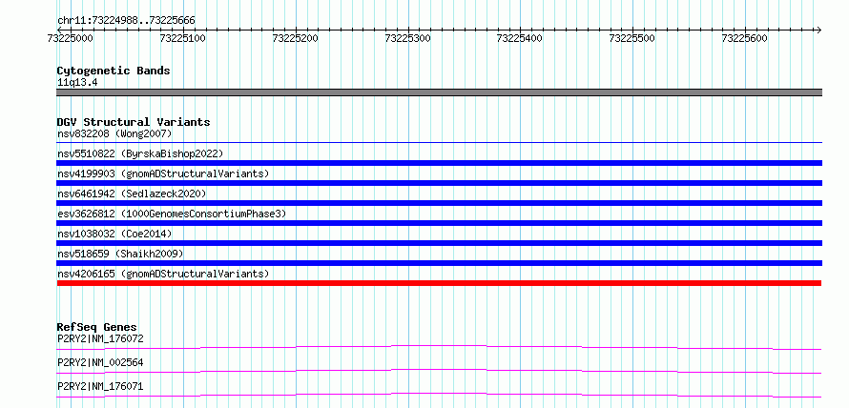Click the blue bar under nsv1038032
849x408 pixels.
(x=440, y=243)
